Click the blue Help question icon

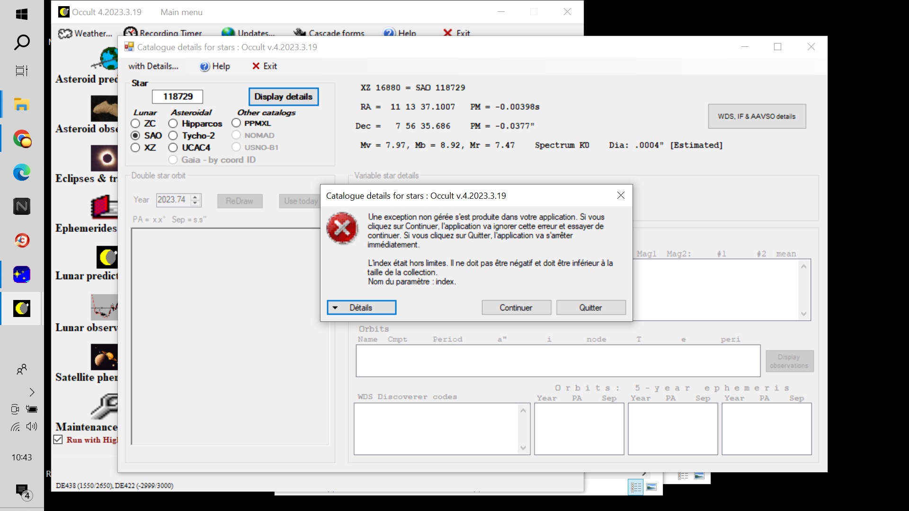click(205, 67)
